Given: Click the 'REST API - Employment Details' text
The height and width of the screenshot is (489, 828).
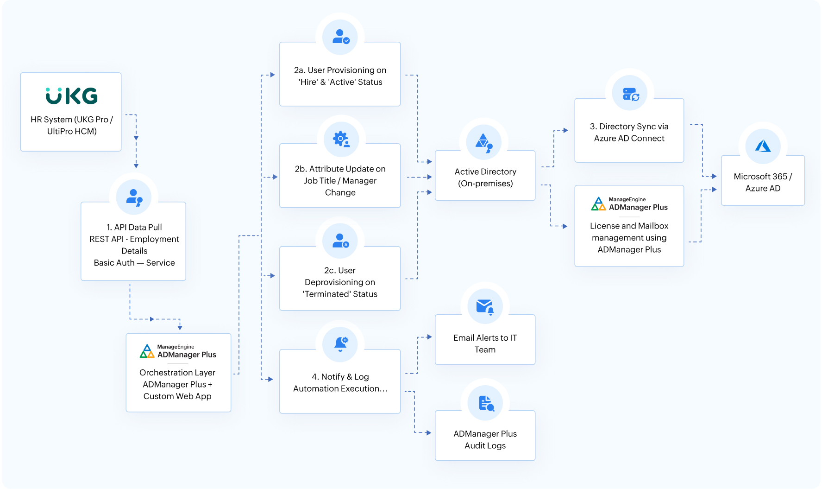Looking at the screenshot, I should (x=134, y=245).
